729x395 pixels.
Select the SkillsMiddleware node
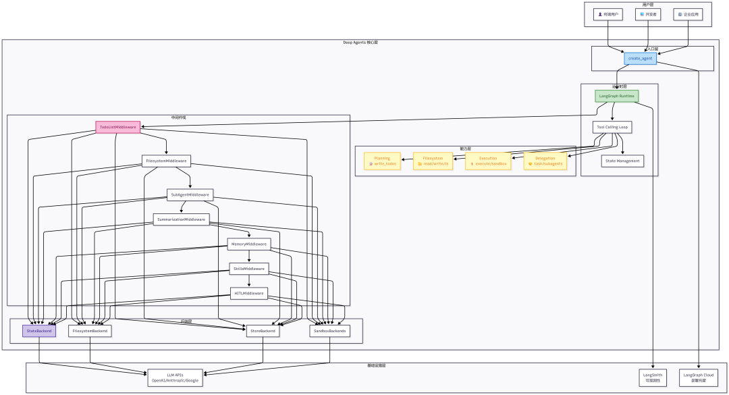click(248, 269)
